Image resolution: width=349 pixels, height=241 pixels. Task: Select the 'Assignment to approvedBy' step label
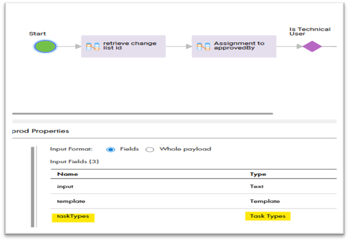[x=239, y=46]
